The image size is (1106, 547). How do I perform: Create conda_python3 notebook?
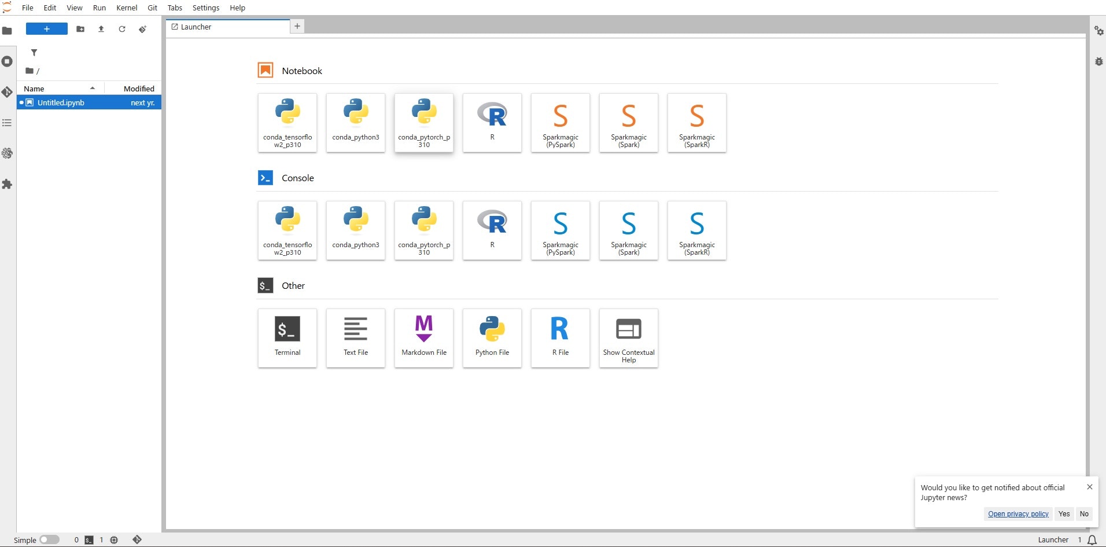coord(356,123)
